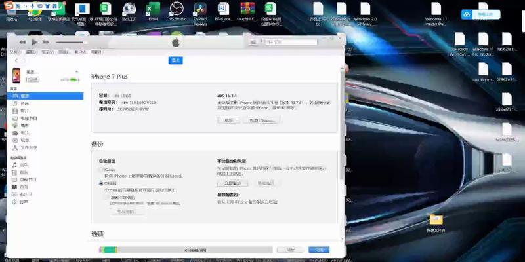Open Books under On My Device

click(24, 187)
